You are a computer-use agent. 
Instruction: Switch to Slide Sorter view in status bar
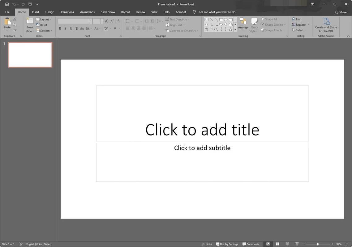(x=277, y=244)
